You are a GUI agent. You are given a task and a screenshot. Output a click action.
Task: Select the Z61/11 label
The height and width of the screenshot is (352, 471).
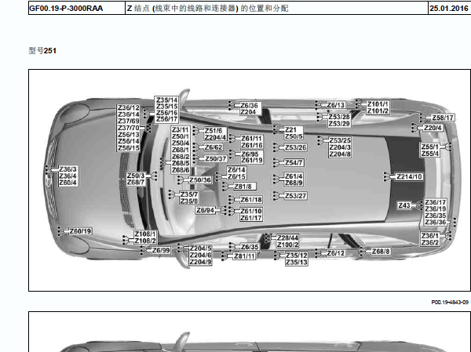pos(252,139)
